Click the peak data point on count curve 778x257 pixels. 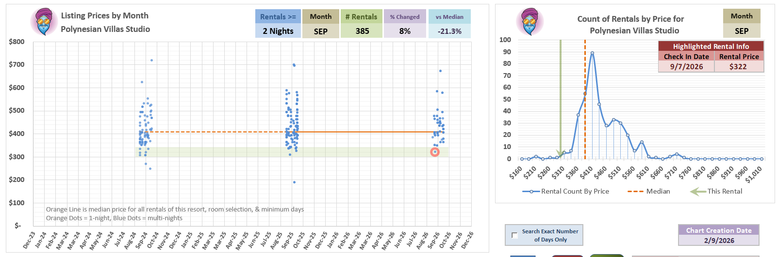[x=592, y=53]
